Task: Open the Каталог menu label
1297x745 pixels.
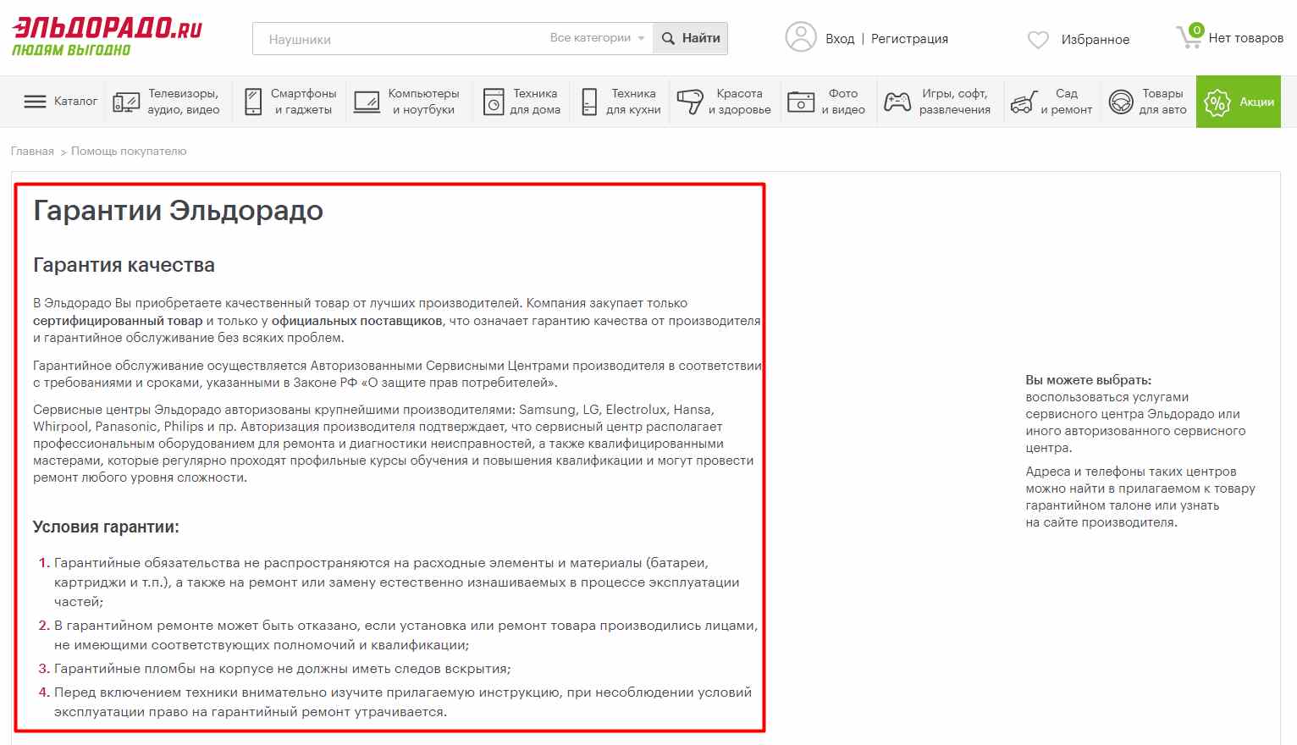Action: 75,101
